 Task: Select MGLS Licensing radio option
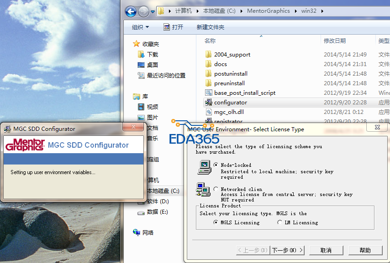point(216,222)
